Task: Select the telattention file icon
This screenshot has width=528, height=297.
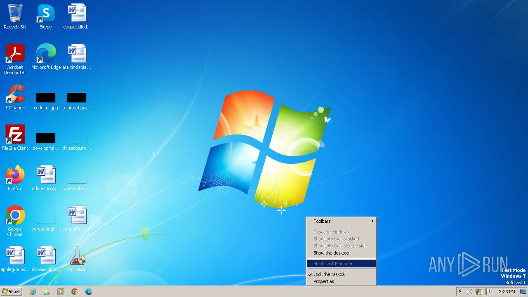Action: (x=77, y=101)
